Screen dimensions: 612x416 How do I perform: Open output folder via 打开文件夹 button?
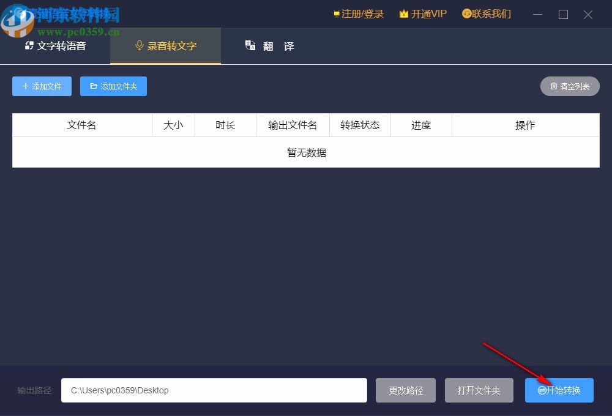point(479,390)
